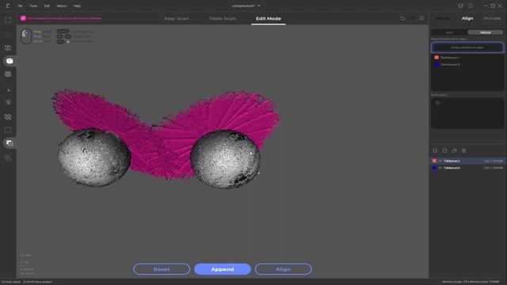
Task: Click the undo arrow in the top toolbar
Action: point(402,18)
